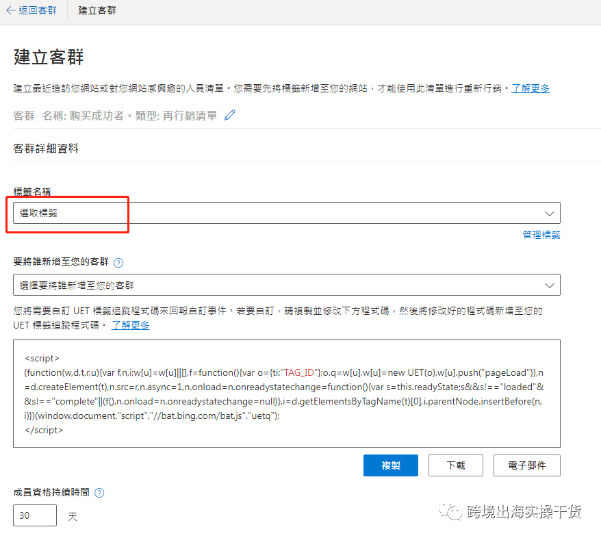Open the 了解更多 link in the intro text
Screen dimensions: 601x538
pyautogui.click(x=530, y=88)
